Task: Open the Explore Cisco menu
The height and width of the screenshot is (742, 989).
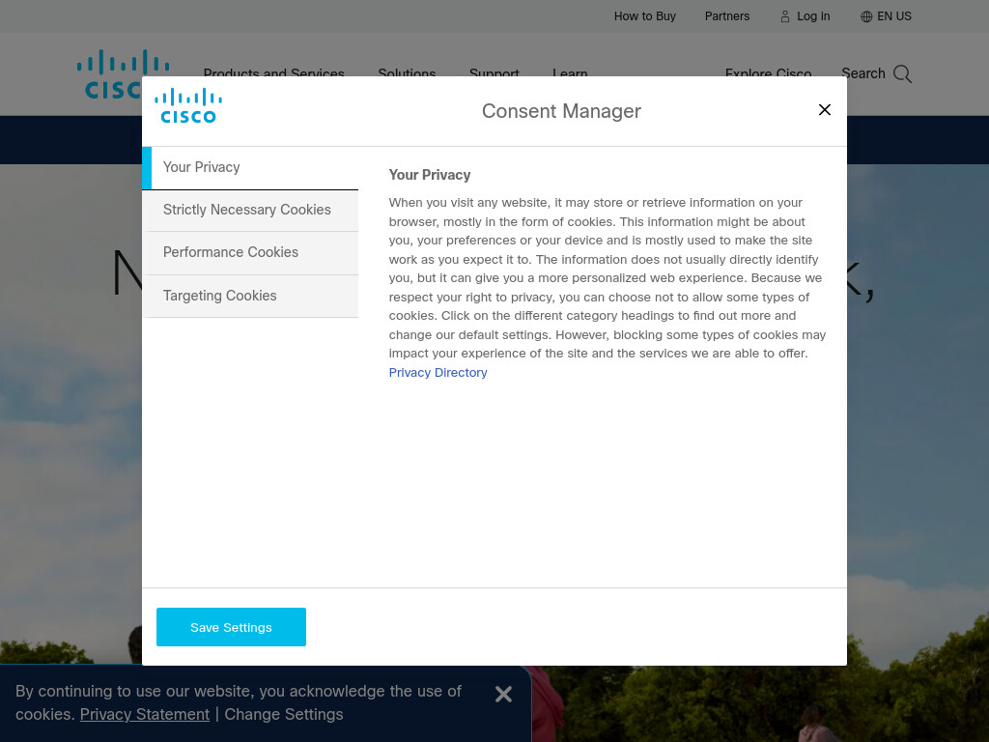Action: 768,71
